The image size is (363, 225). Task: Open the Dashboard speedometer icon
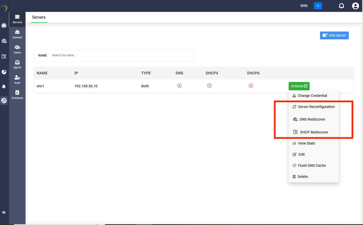[x=4, y=25]
